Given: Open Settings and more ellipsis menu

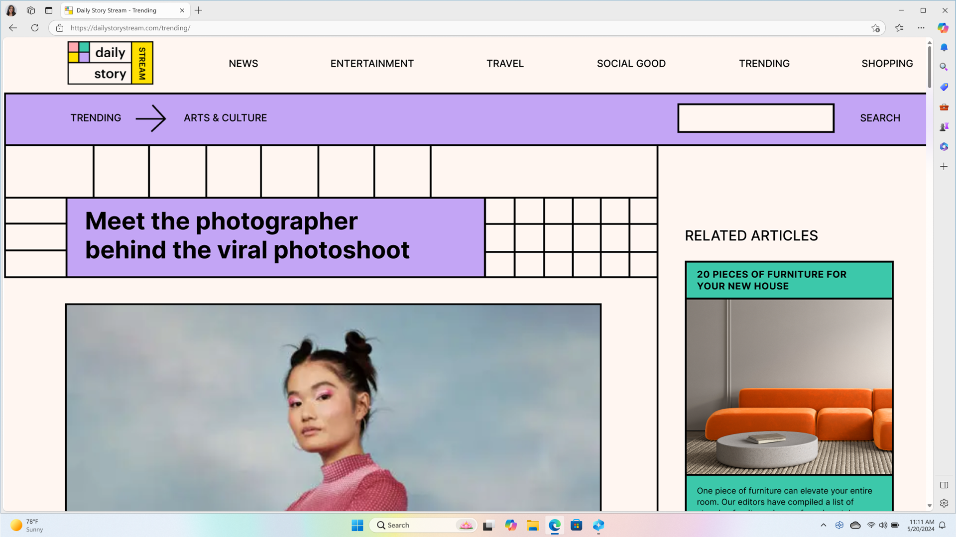Looking at the screenshot, I should click(921, 28).
